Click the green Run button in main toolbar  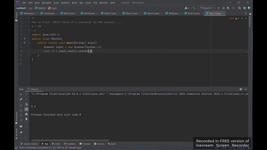pyautogui.click(x=219, y=8)
